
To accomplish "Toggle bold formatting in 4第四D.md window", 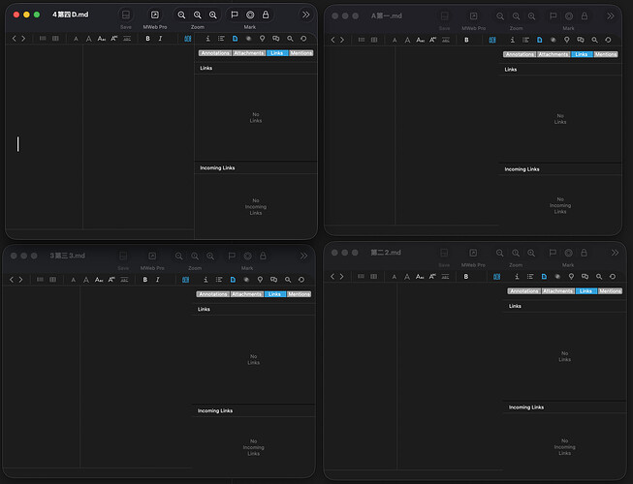I will pos(147,39).
